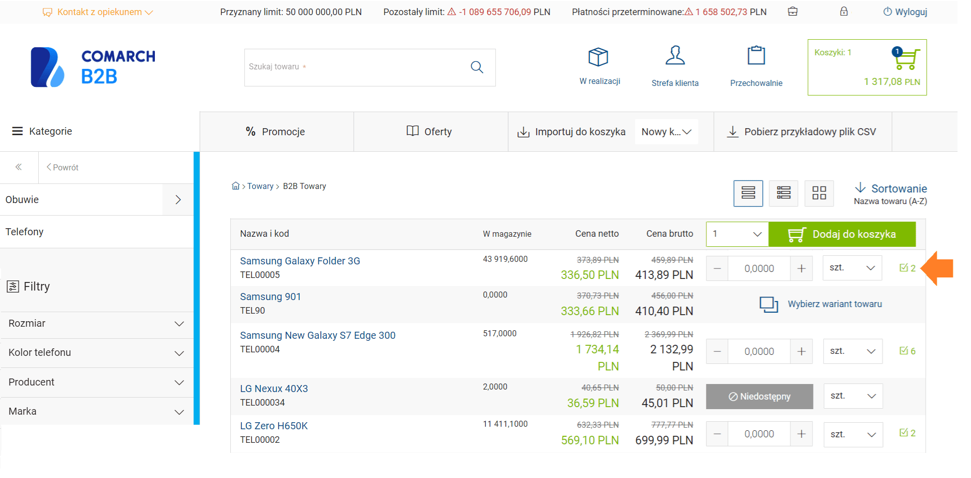
Task: Click checkmark indicator for Samsung Galaxy Folder 3G
Action: coord(908,268)
